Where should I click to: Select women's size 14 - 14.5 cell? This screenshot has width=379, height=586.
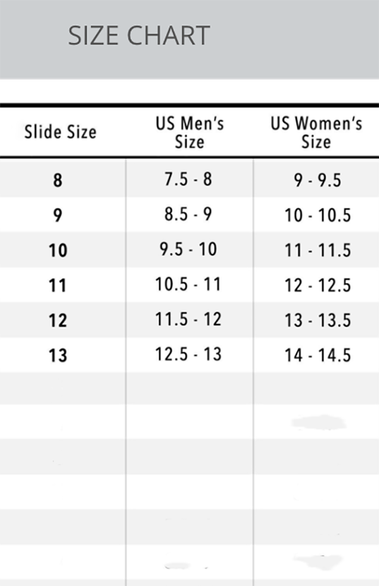point(318,356)
